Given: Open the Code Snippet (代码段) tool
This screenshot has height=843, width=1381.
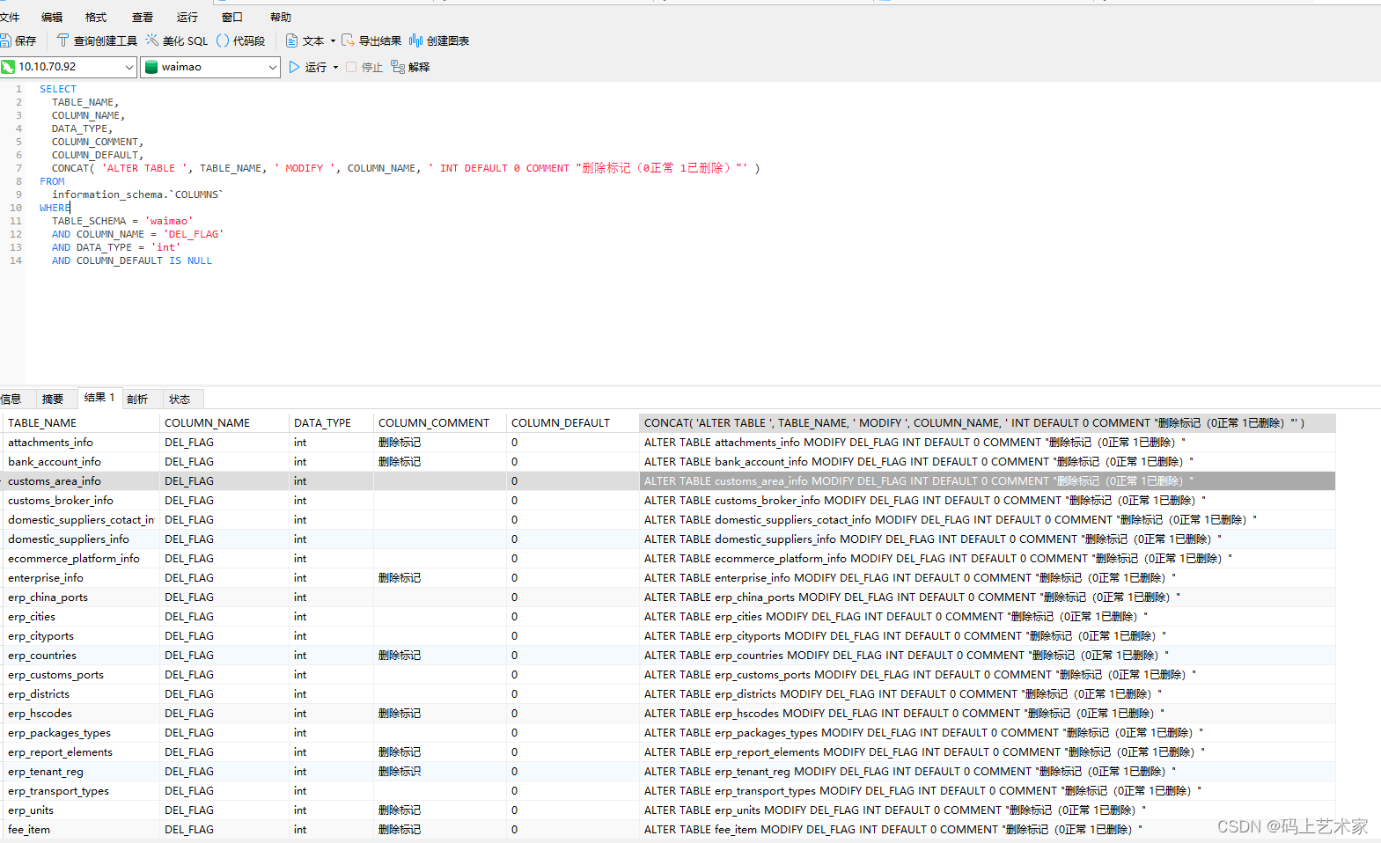Looking at the screenshot, I should coord(240,40).
